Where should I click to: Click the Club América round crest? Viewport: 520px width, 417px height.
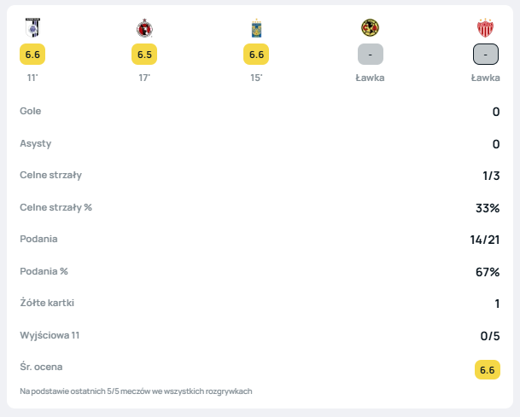[370, 28]
